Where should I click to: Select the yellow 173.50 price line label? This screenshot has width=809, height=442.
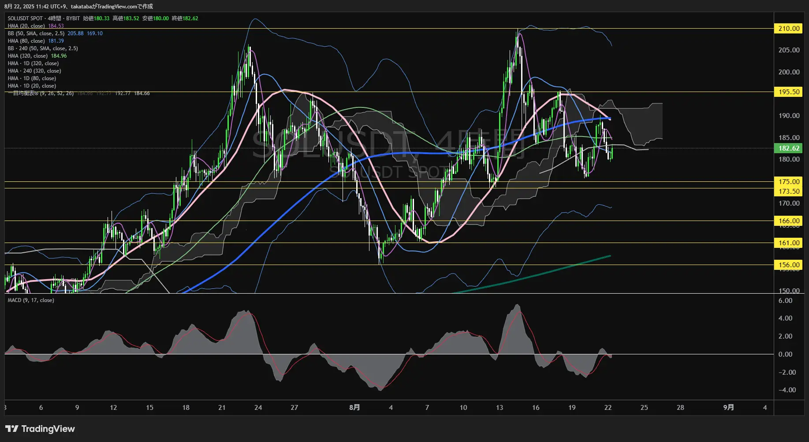pos(788,191)
